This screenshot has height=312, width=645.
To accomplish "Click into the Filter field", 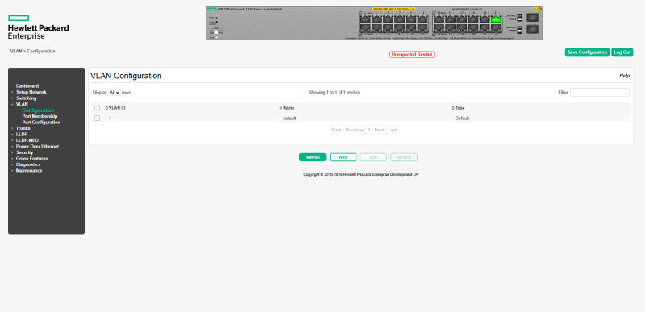I will (x=600, y=93).
